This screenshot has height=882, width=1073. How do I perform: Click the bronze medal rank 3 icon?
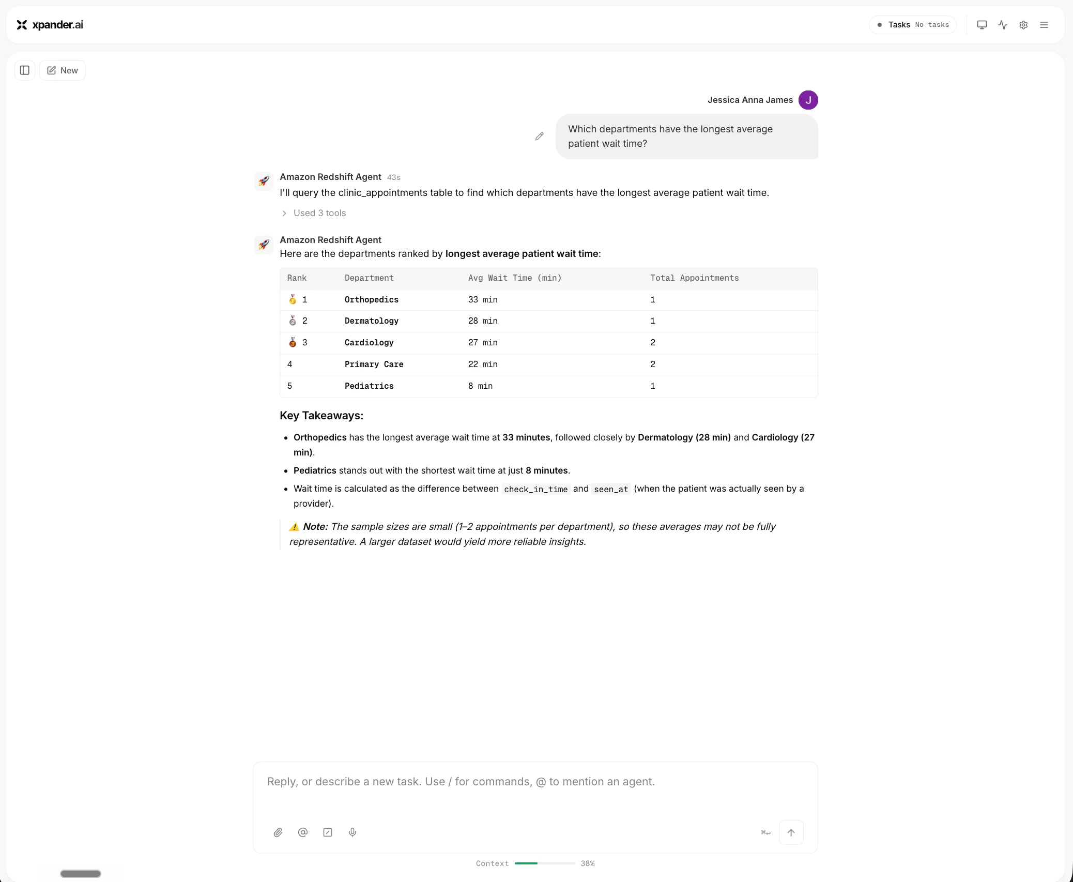tap(293, 342)
